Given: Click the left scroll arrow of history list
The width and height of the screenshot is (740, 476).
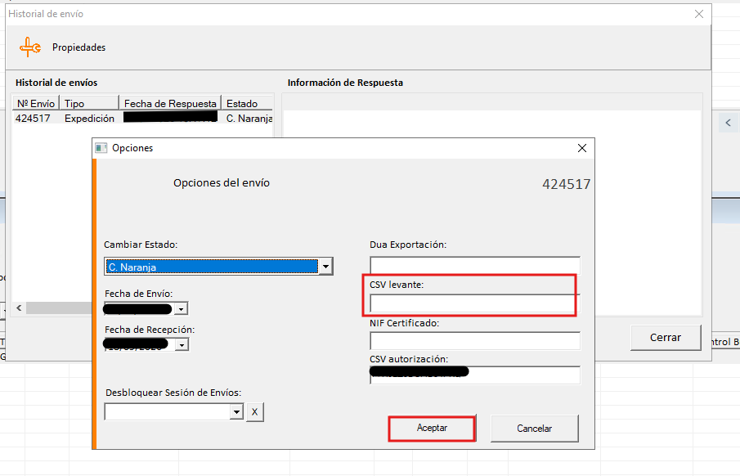Looking at the screenshot, I should point(19,308).
